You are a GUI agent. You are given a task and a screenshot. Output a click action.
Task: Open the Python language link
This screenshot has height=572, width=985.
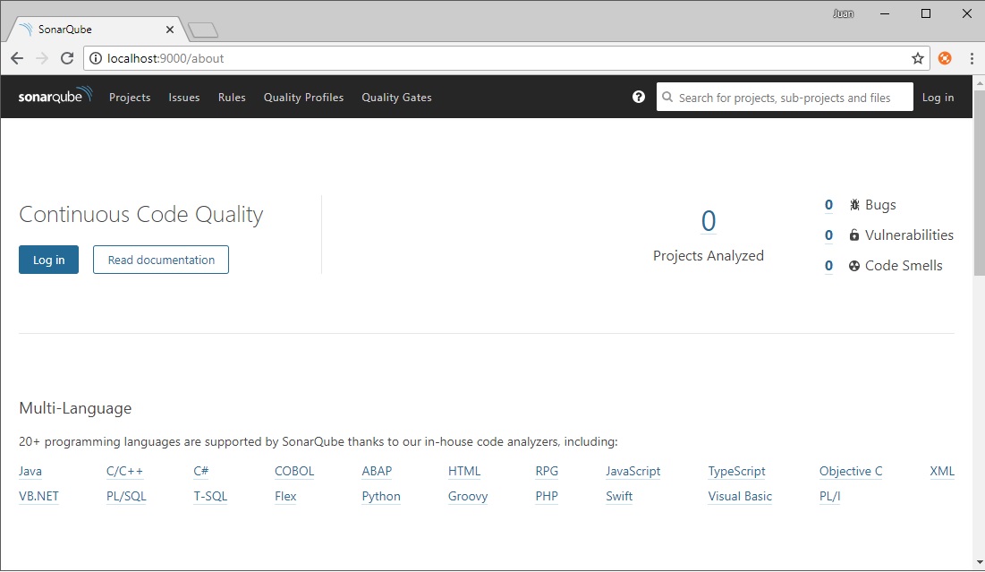[x=381, y=497]
